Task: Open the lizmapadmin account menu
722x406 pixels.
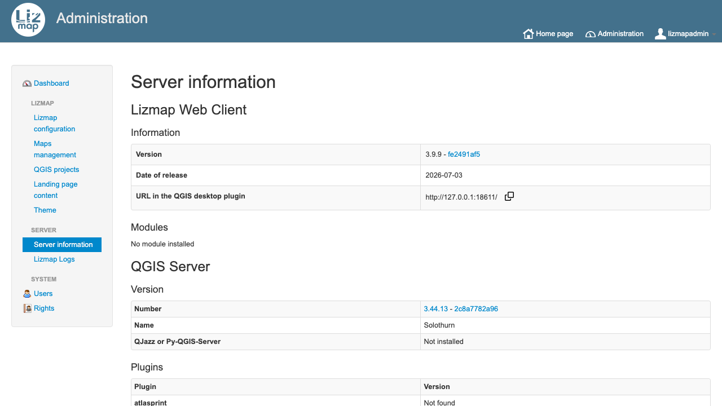Action: coord(685,34)
